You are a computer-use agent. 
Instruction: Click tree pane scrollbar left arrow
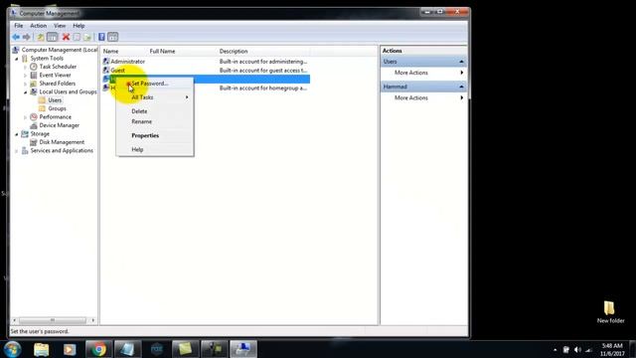[x=15, y=320]
